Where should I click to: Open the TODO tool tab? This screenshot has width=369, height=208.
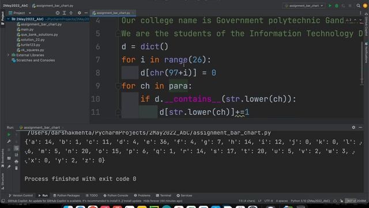point(92,195)
